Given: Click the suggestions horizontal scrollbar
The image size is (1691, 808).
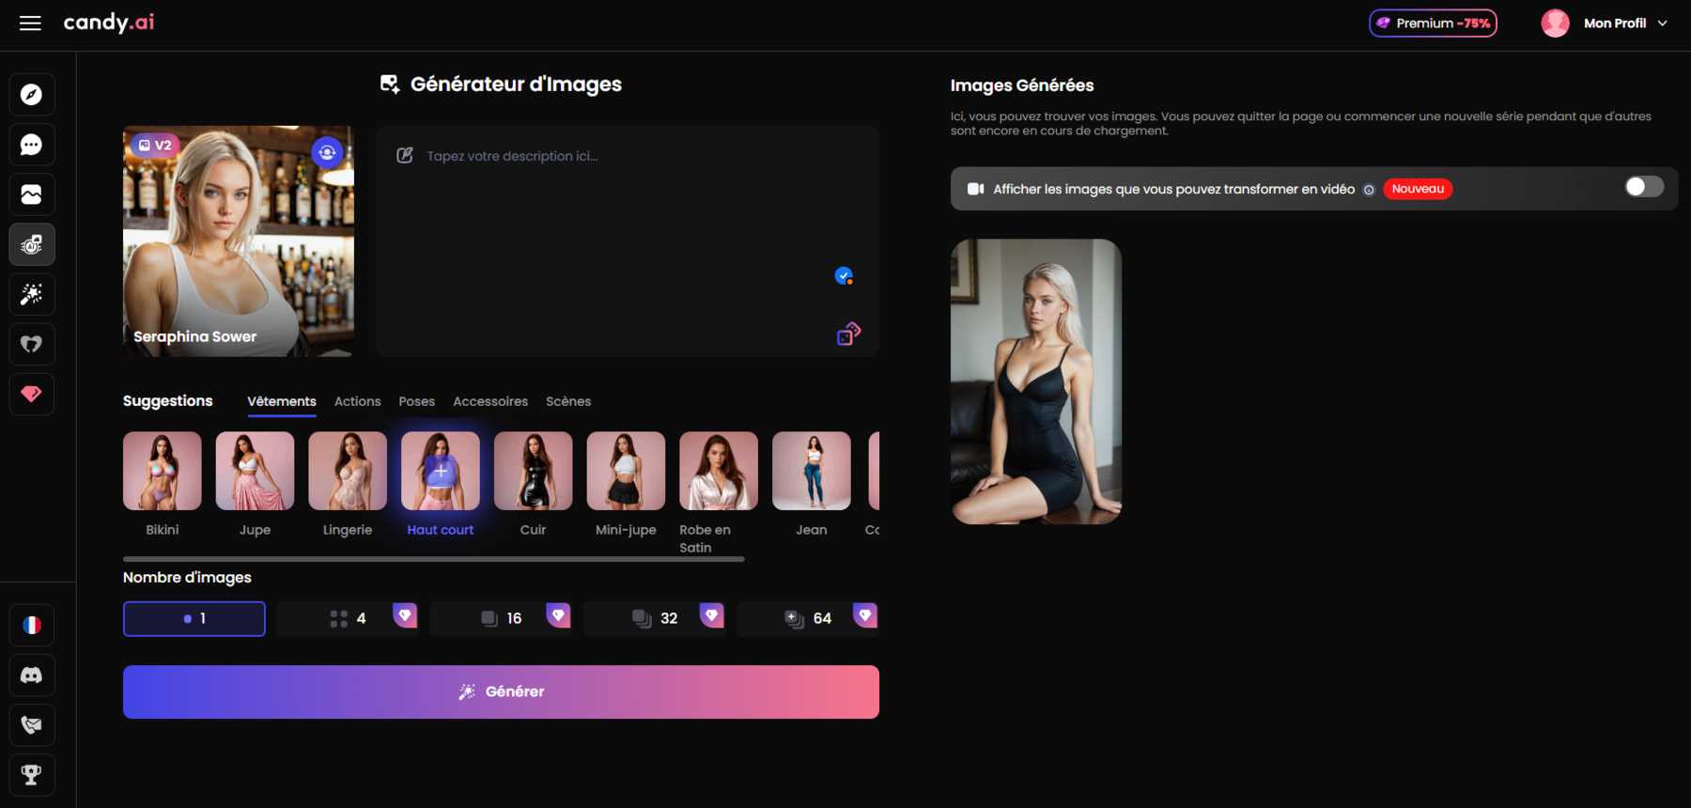Looking at the screenshot, I should pyautogui.click(x=434, y=559).
